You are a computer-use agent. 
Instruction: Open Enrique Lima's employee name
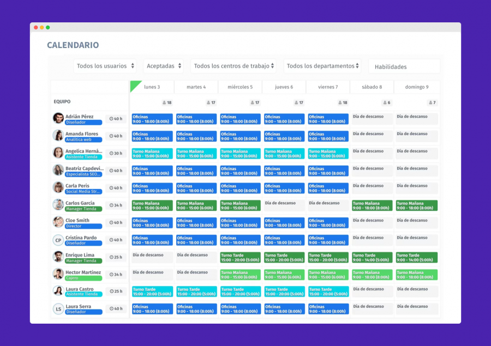[80, 255]
